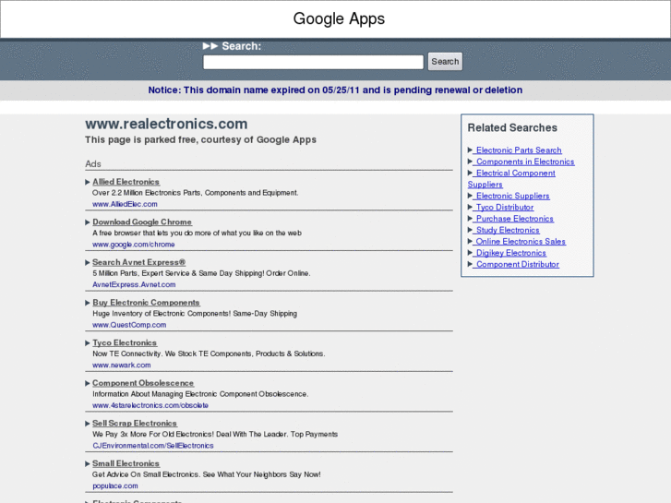Click the Ads section label
671x503 pixels.
pyautogui.click(x=93, y=164)
